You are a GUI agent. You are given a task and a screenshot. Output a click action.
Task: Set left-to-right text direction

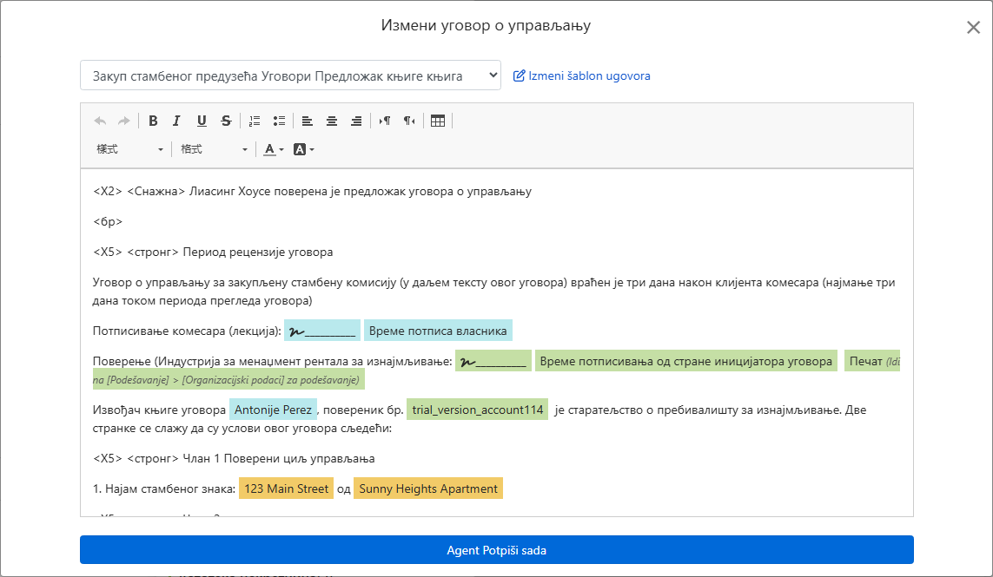[x=385, y=121]
